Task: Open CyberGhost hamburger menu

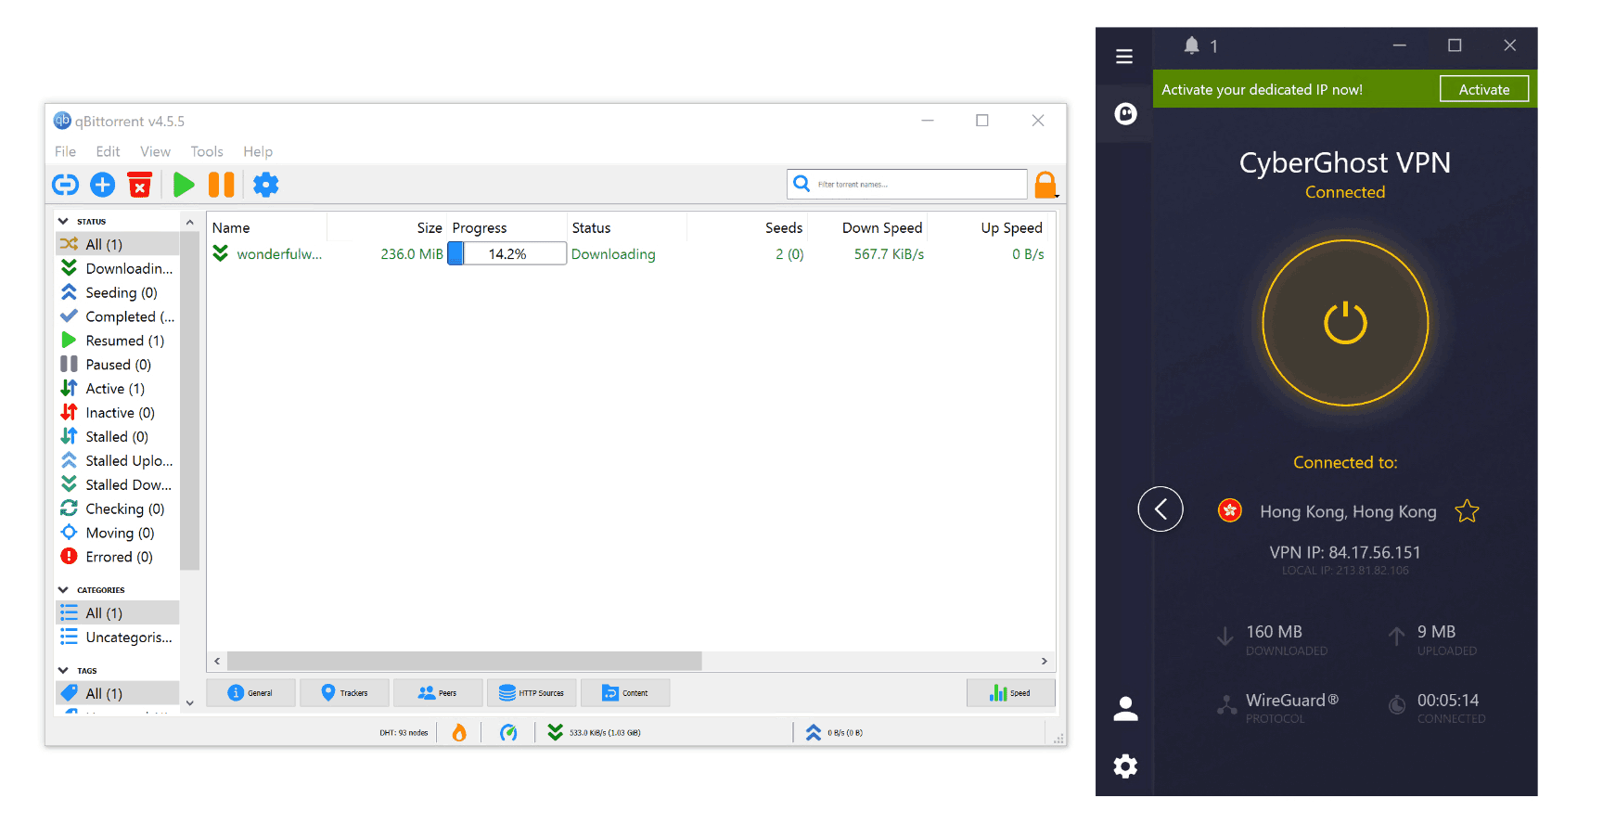Action: coord(1124,57)
